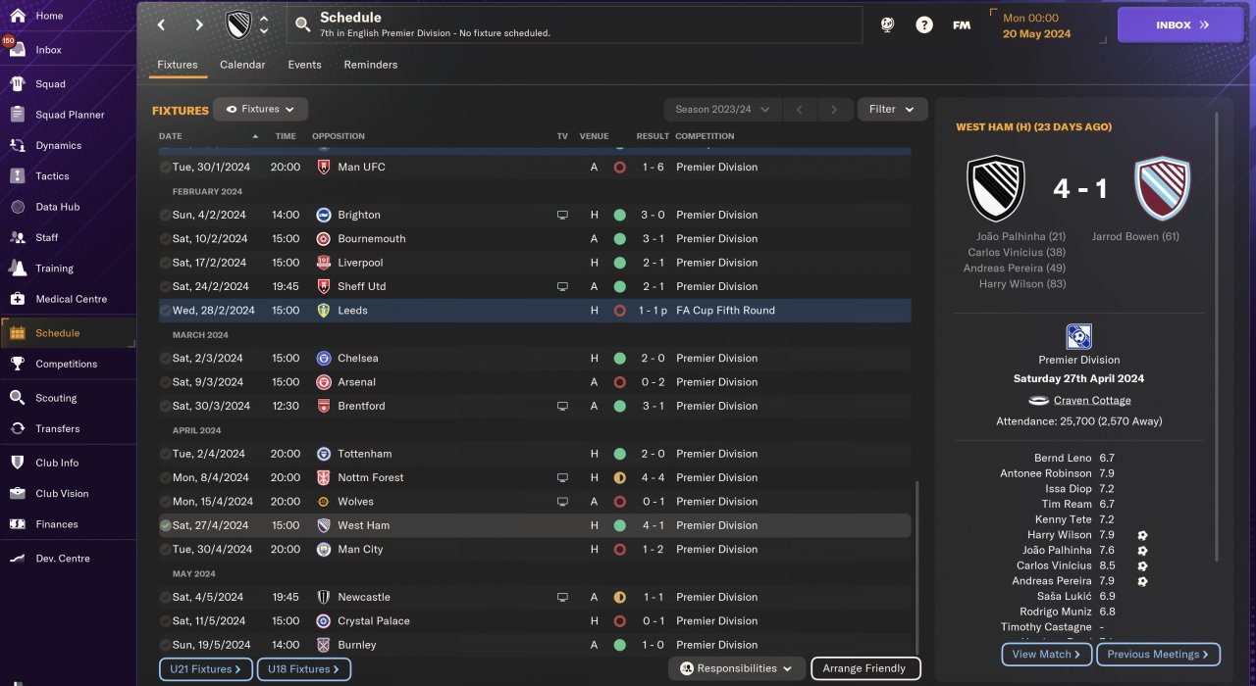Click Arrange Friendly button
1256x686 pixels.
(x=865, y=668)
